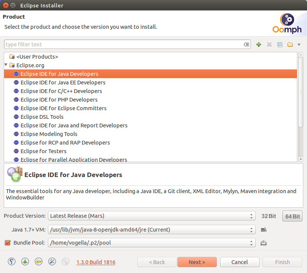Click the gray X remove product icon
The height and width of the screenshot is (273, 307).
tap(269, 44)
